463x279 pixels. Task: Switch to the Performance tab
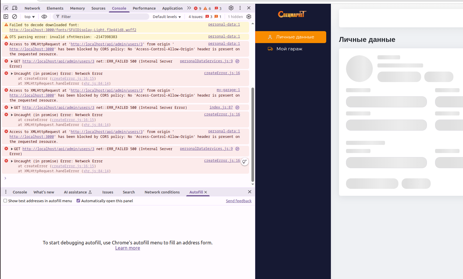144,8
